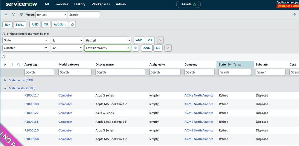Pin the filter with pushpin icon
The height and width of the screenshot is (146, 299).
(x=72, y=25)
